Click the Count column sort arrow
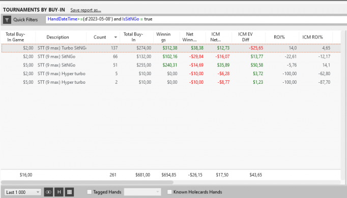The width and height of the screenshot is (347, 198). pos(115,37)
